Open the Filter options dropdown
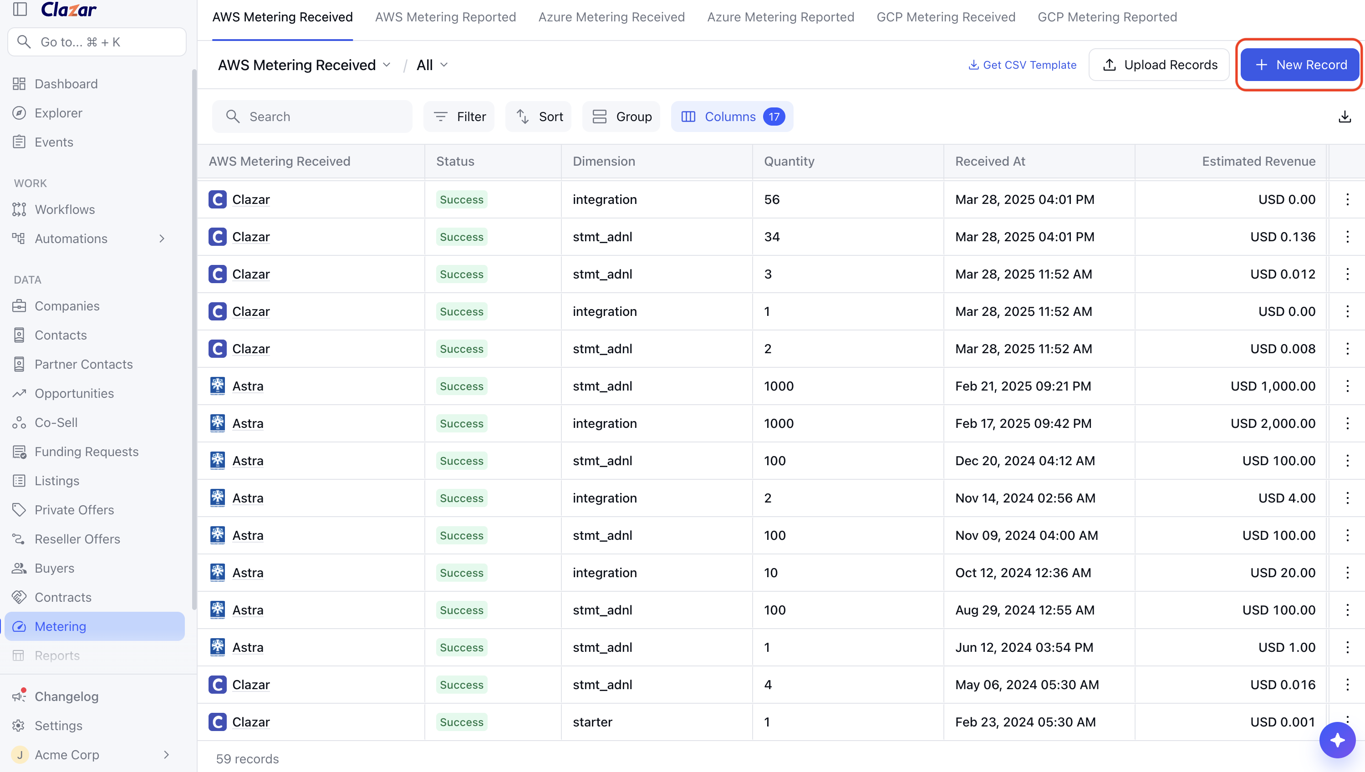 [x=458, y=117]
